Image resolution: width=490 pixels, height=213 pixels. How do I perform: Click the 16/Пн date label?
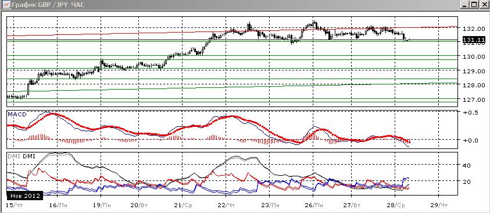point(59,205)
